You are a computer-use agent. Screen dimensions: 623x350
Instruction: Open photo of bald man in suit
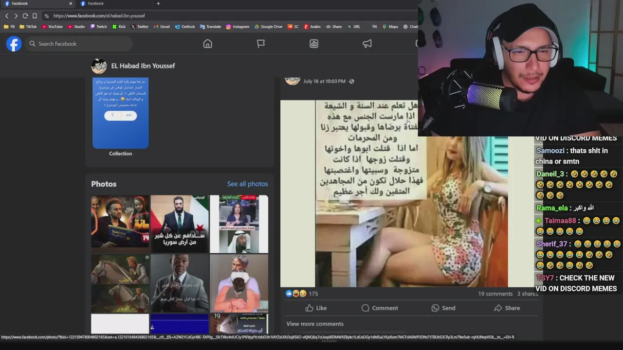[180, 283]
